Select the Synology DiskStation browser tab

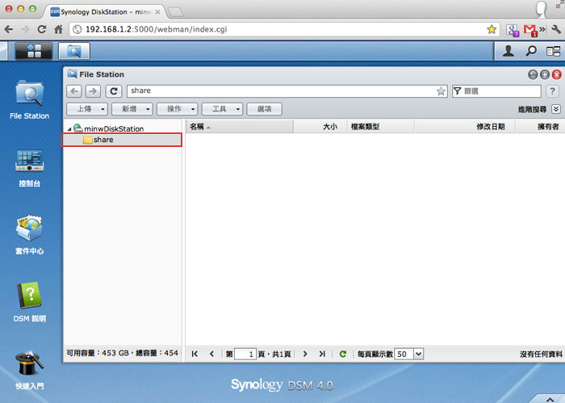[x=105, y=11]
